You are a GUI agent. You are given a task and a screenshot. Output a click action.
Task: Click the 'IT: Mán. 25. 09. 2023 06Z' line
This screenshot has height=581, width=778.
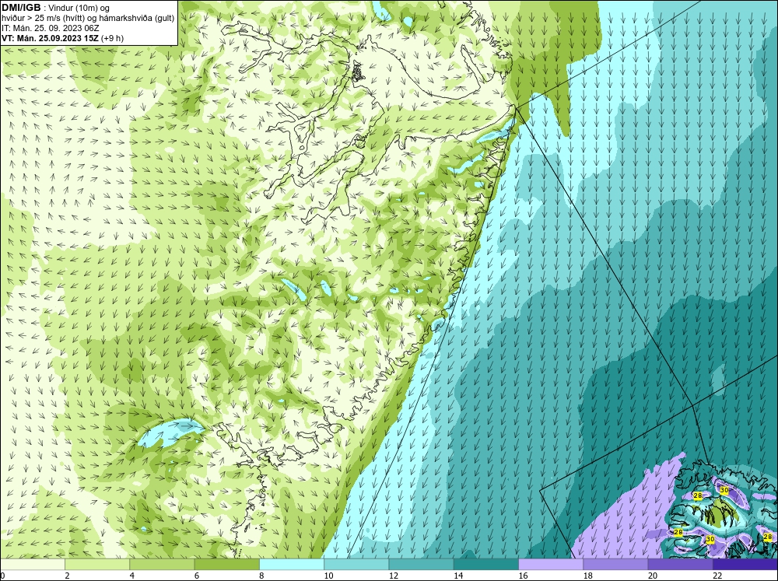pyautogui.click(x=50, y=28)
